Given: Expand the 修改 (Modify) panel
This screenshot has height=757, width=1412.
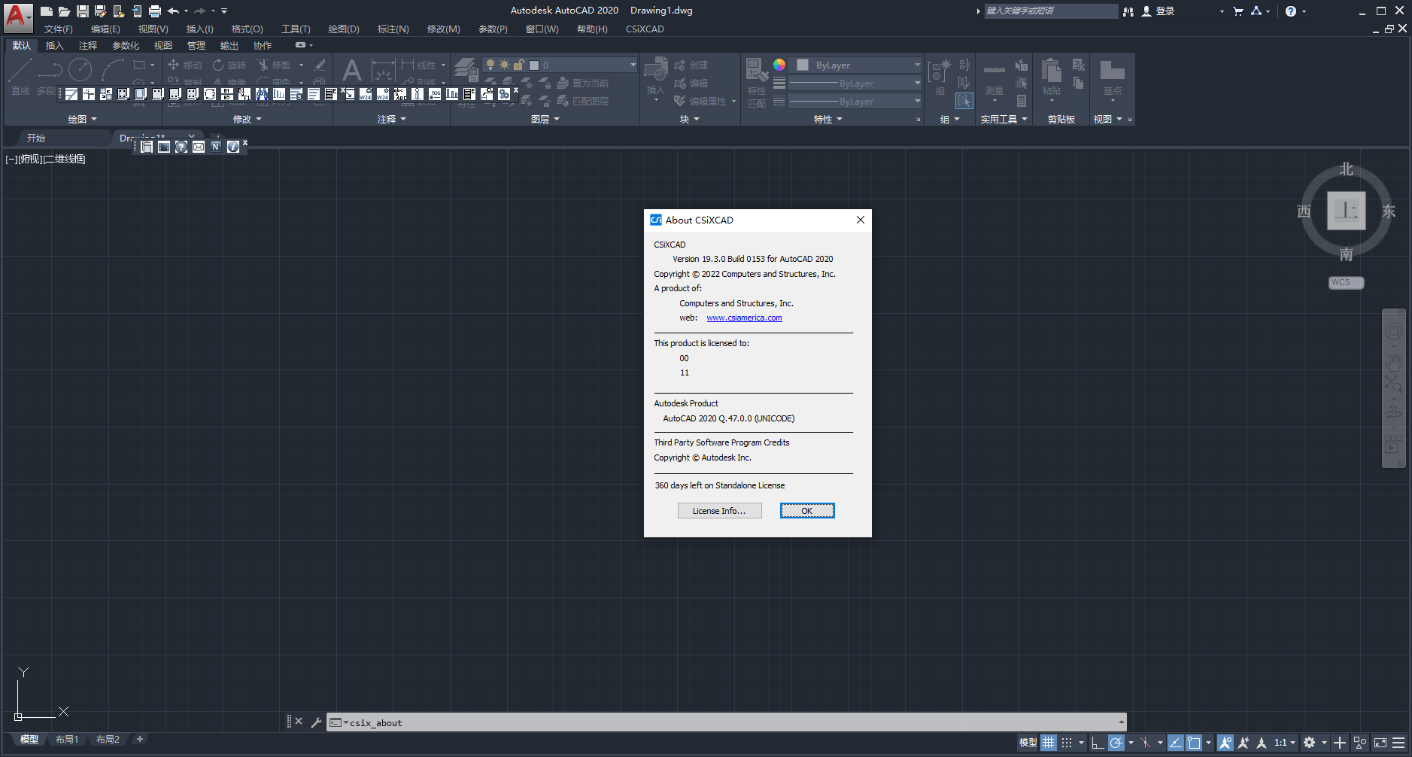Looking at the screenshot, I should point(247,119).
